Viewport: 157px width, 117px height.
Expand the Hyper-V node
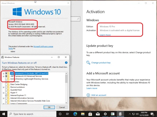(x=3, y=93)
